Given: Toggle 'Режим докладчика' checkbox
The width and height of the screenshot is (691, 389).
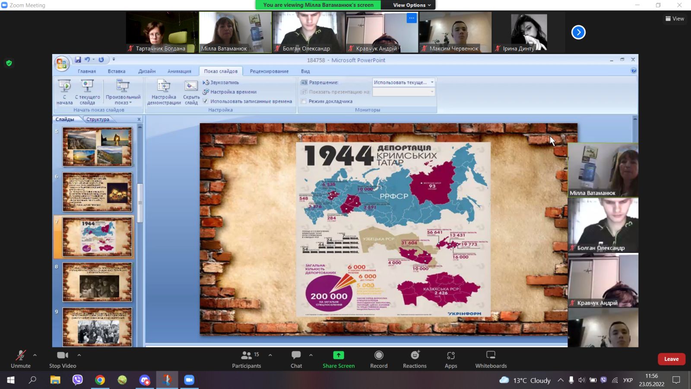Looking at the screenshot, I should (304, 101).
